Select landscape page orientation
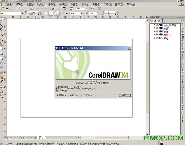This screenshot has width=185, height=146. click(x=51, y=14)
